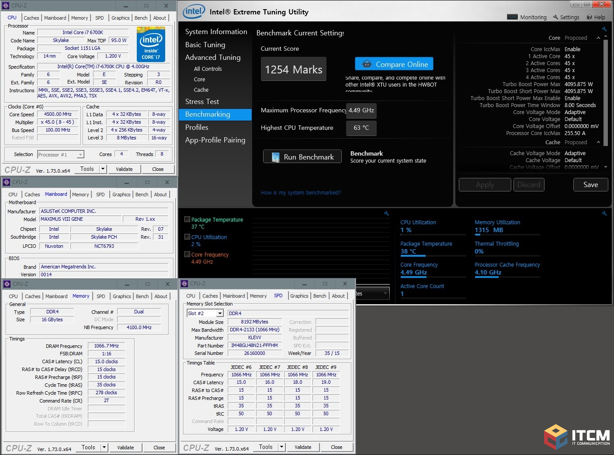This screenshot has width=614, height=455.
Task: Click Validate in the top CPU-Z window
Action: 124,169
